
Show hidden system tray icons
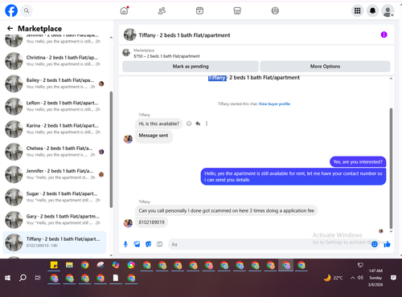(352, 278)
